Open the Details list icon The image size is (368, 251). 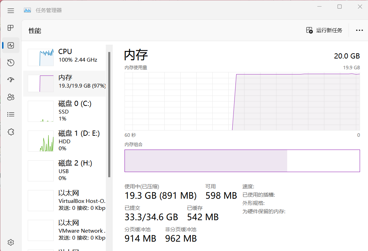click(11, 114)
